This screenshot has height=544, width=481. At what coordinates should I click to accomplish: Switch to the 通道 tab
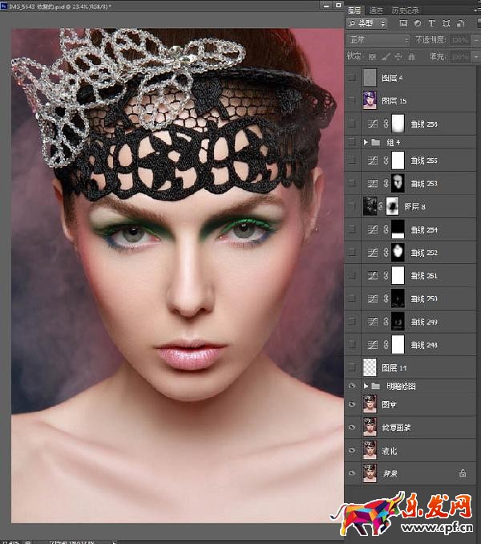(375, 10)
